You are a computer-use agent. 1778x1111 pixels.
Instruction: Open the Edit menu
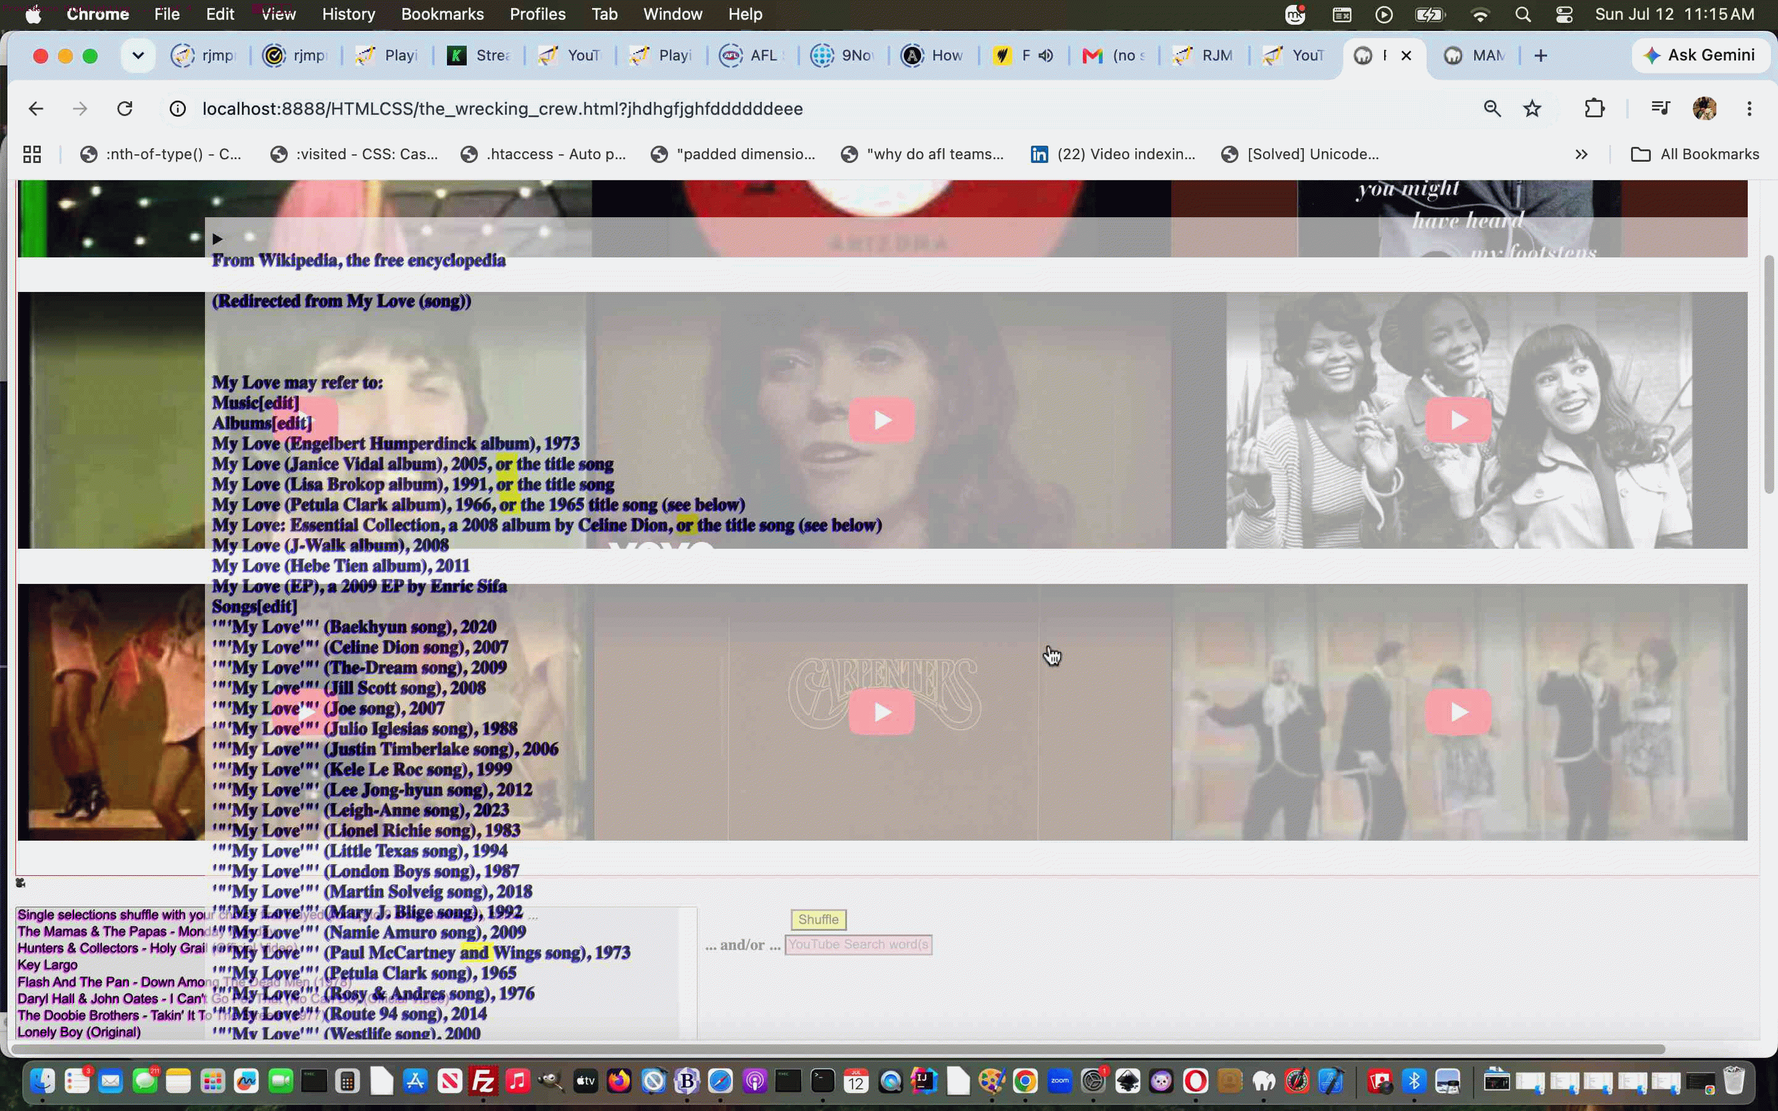tap(220, 14)
